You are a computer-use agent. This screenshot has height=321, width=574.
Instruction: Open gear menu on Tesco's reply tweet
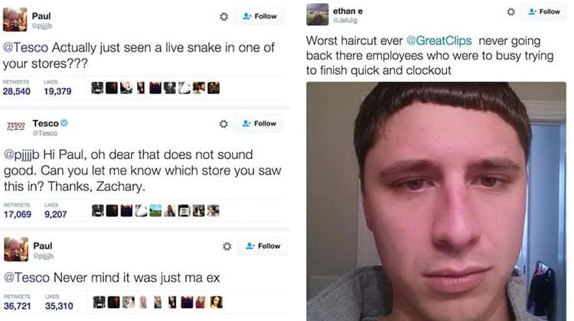click(x=223, y=124)
